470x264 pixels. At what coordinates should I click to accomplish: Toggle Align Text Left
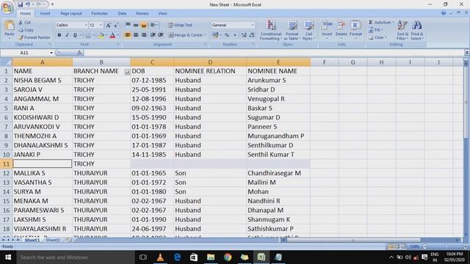pos(128,35)
